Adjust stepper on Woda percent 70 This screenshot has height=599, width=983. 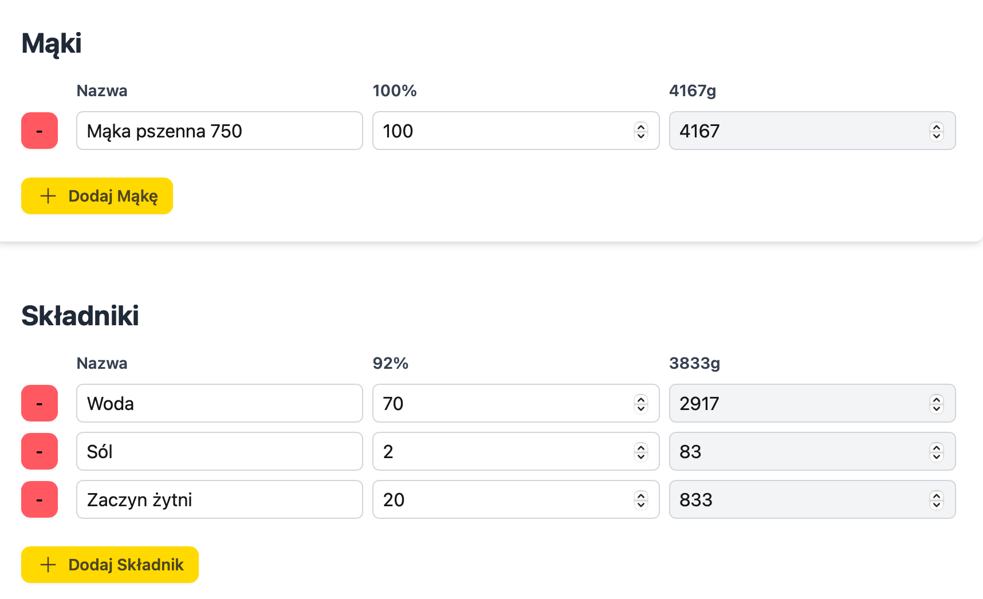tap(641, 404)
